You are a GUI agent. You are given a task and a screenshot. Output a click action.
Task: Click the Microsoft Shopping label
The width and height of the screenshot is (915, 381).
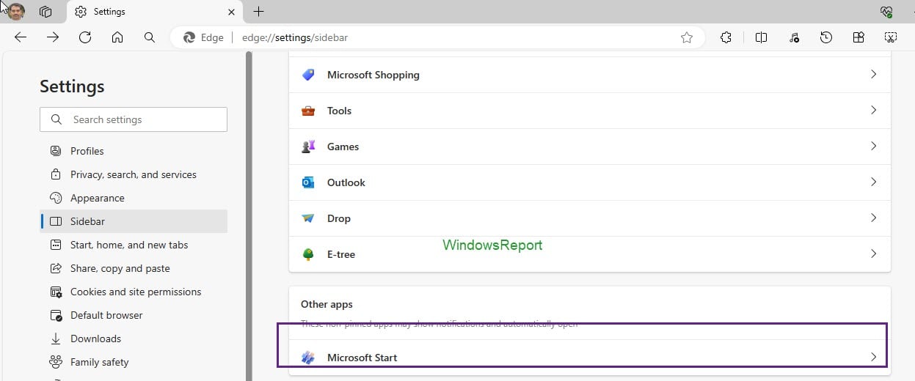(373, 75)
